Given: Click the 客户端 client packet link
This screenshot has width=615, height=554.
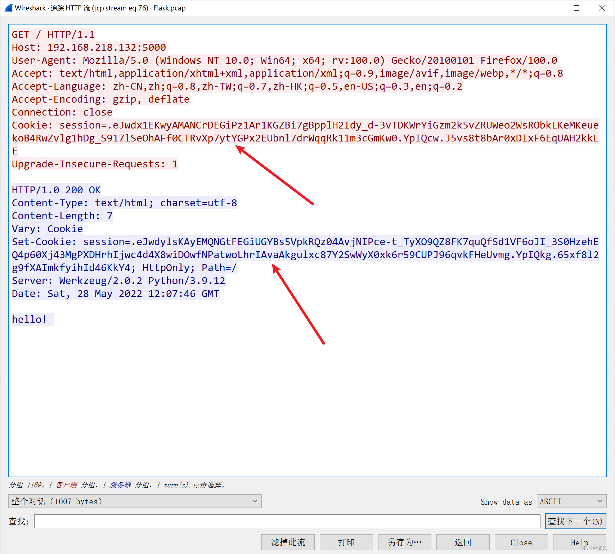Looking at the screenshot, I should tap(66, 485).
